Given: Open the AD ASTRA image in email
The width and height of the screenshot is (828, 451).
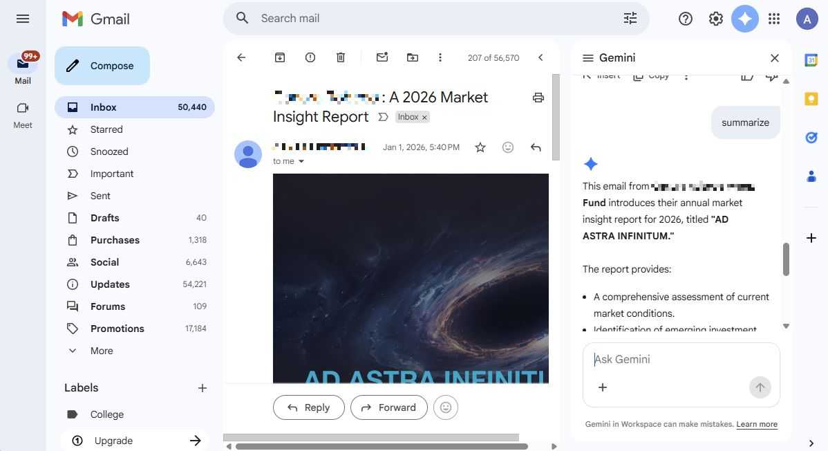Looking at the screenshot, I should [411, 278].
